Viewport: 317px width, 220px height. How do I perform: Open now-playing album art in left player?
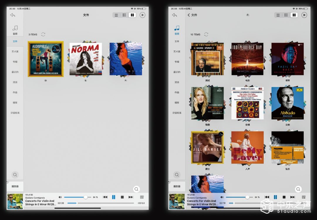[15, 201]
